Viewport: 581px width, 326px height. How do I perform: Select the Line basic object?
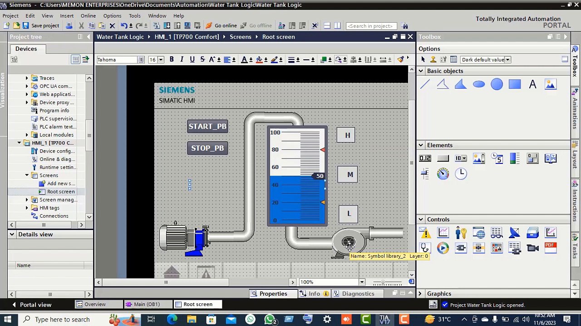(x=425, y=84)
